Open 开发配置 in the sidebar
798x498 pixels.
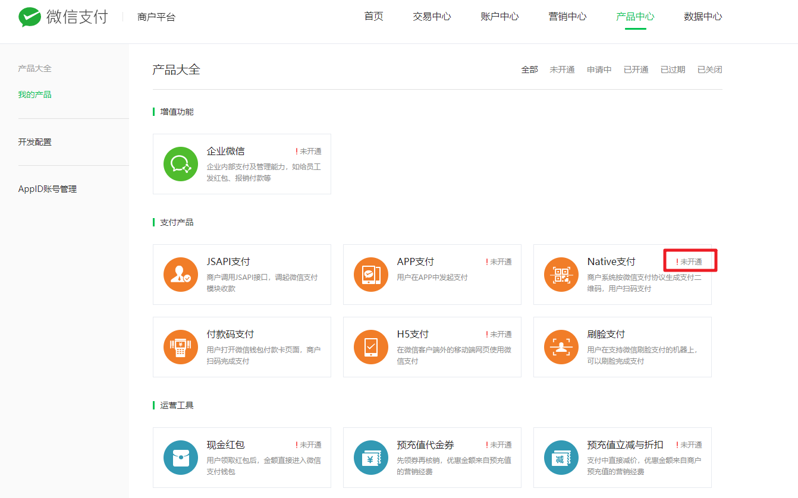pos(35,142)
